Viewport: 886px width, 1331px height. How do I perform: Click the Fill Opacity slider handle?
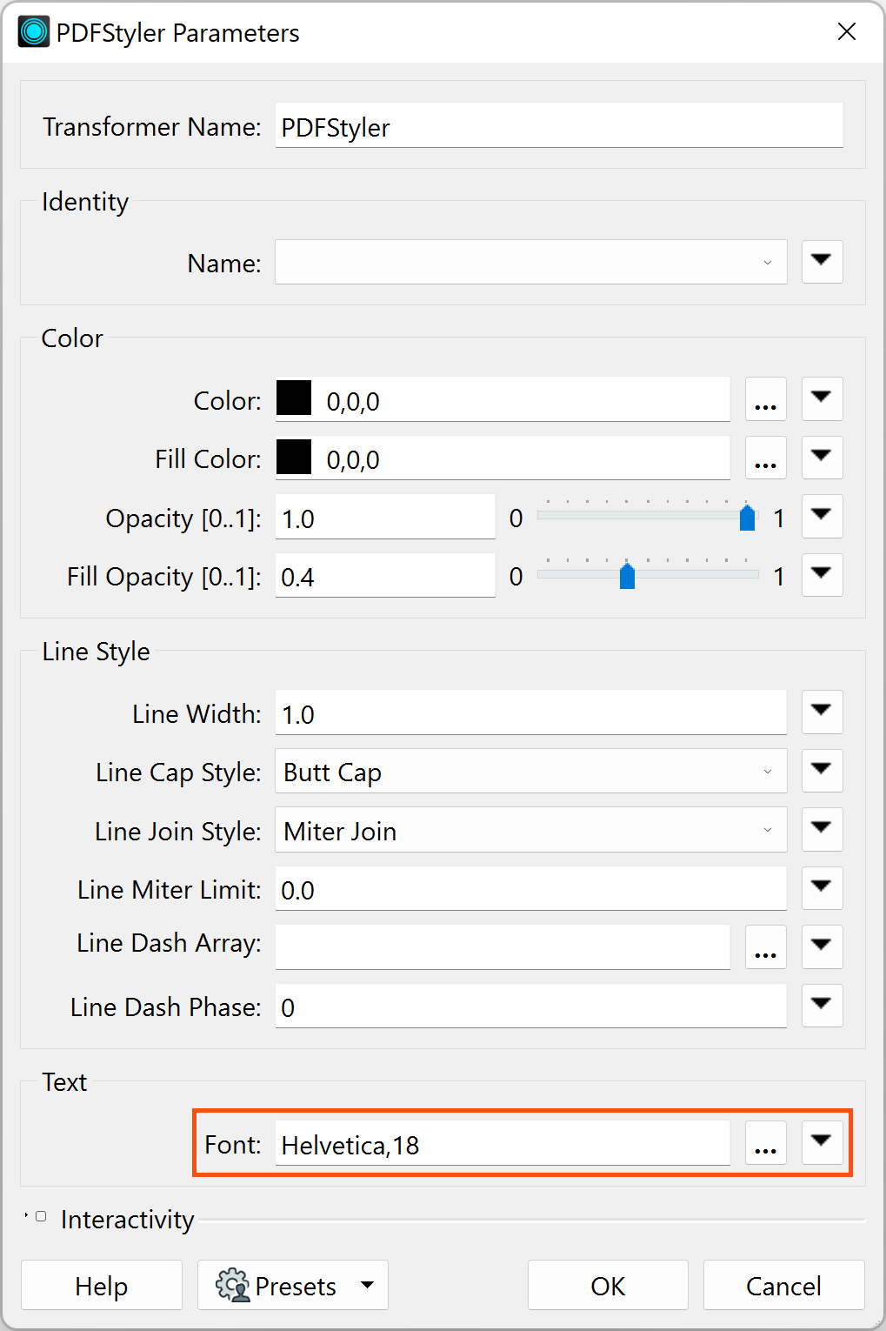tap(627, 575)
